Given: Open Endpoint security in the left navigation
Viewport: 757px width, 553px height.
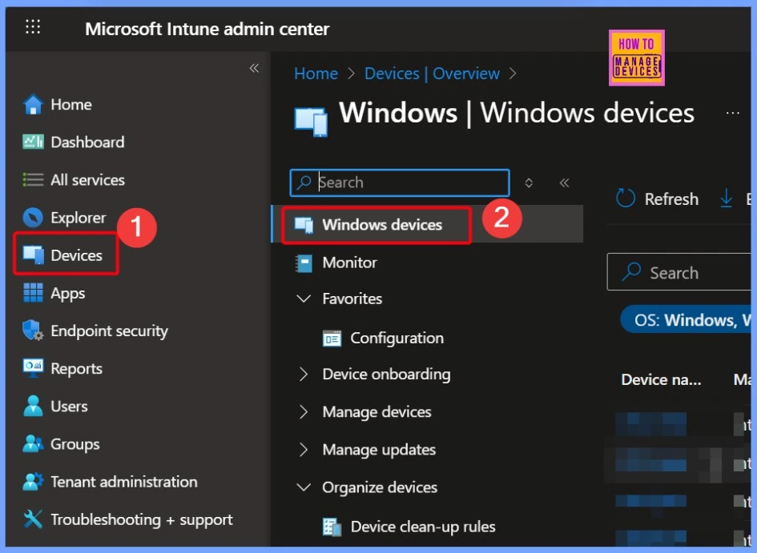Looking at the screenshot, I should tap(109, 331).
